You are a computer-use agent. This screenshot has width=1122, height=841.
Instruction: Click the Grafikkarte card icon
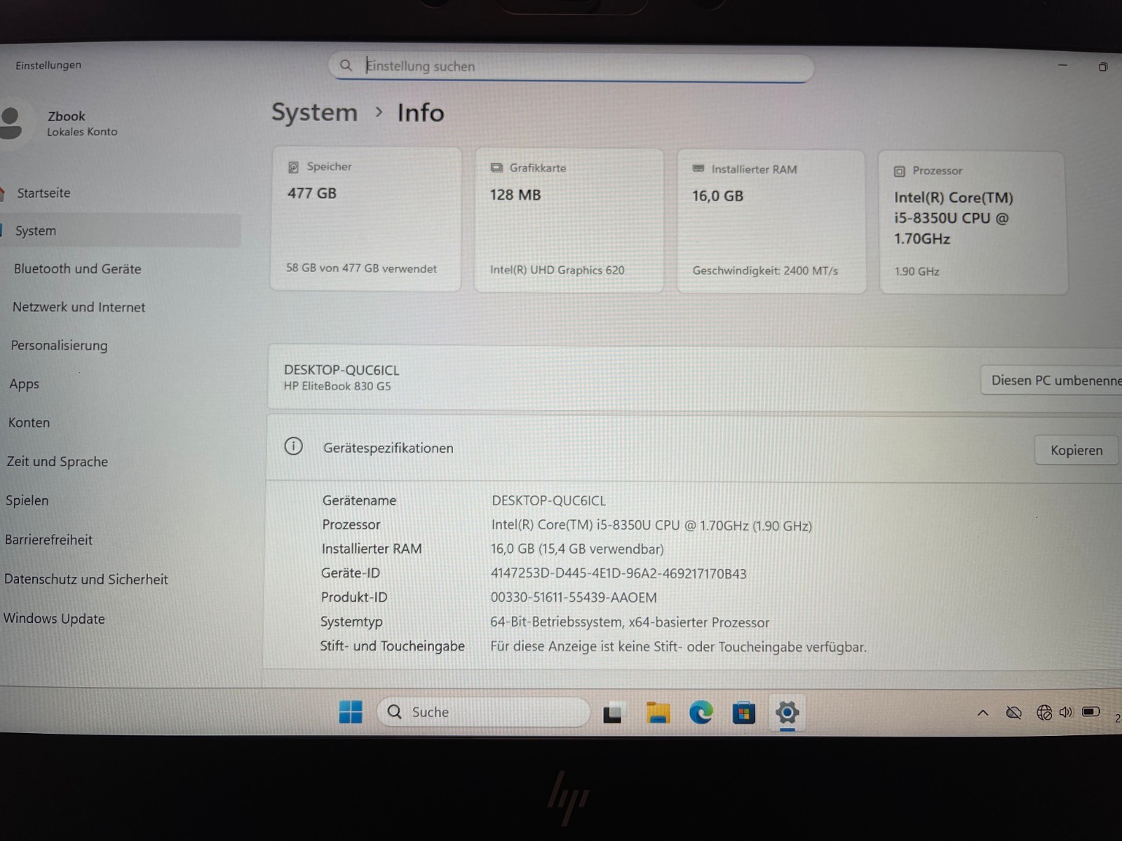(496, 168)
